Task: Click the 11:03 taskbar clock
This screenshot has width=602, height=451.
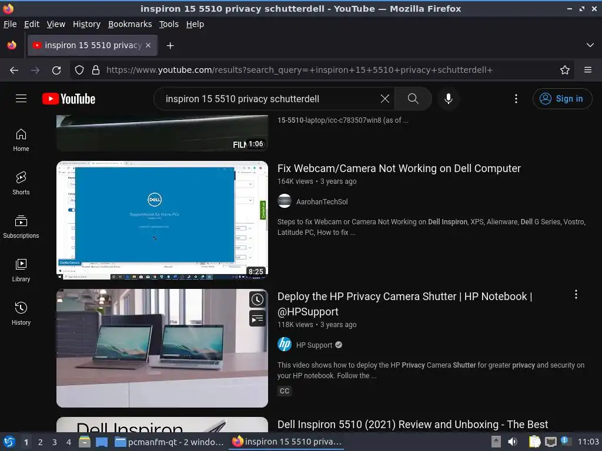Action: (x=588, y=442)
